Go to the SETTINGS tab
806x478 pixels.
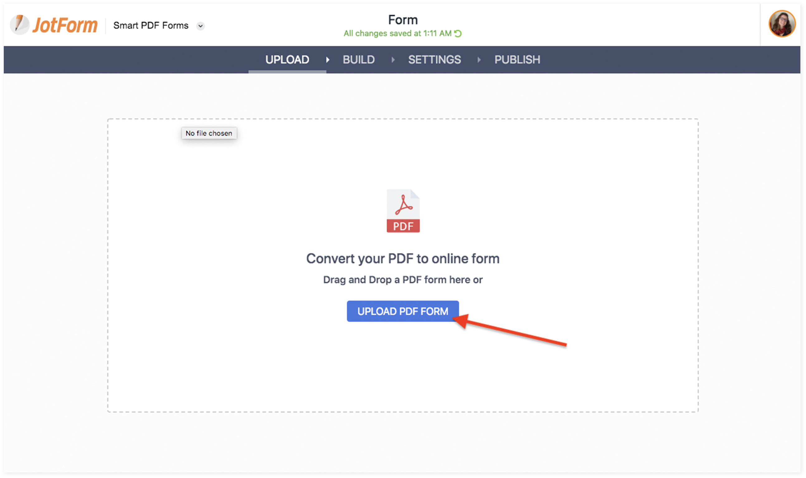point(434,59)
